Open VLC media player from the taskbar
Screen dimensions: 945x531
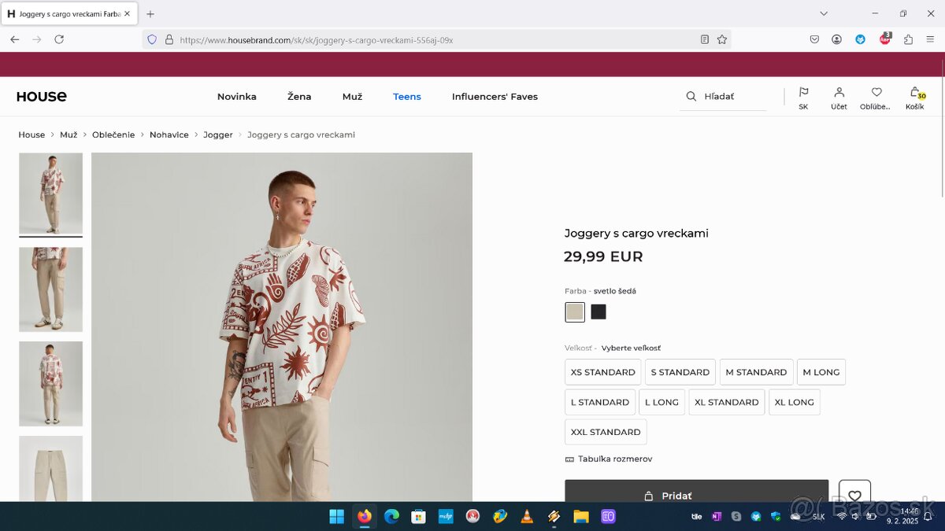[526, 516]
